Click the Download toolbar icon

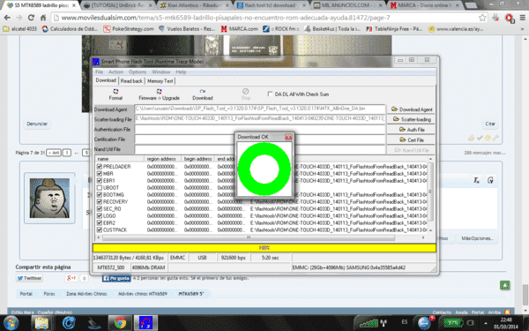click(203, 94)
